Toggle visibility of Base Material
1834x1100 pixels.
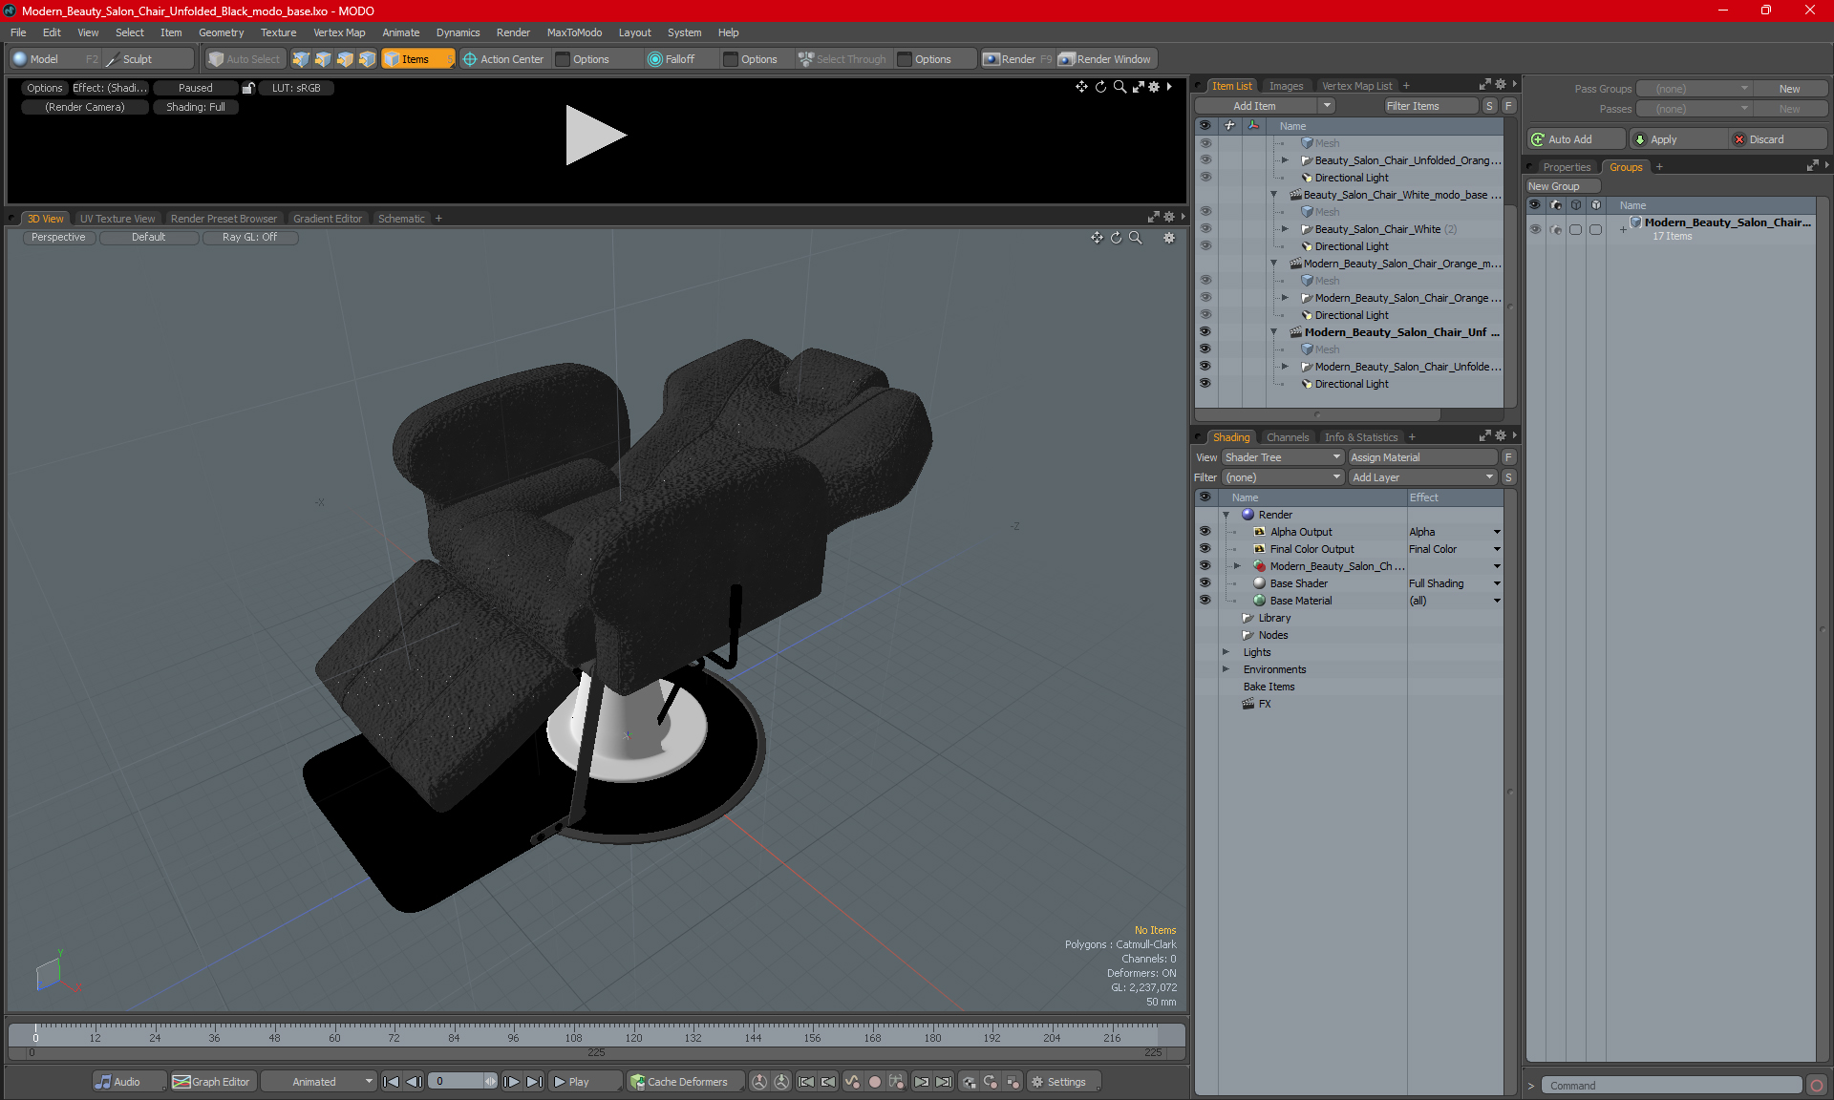coord(1205,601)
